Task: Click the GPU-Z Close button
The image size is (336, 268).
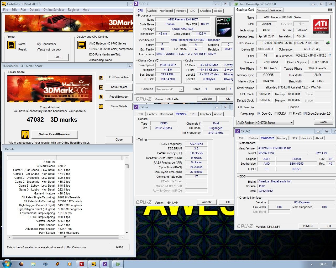Action: click(x=323, y=122)
